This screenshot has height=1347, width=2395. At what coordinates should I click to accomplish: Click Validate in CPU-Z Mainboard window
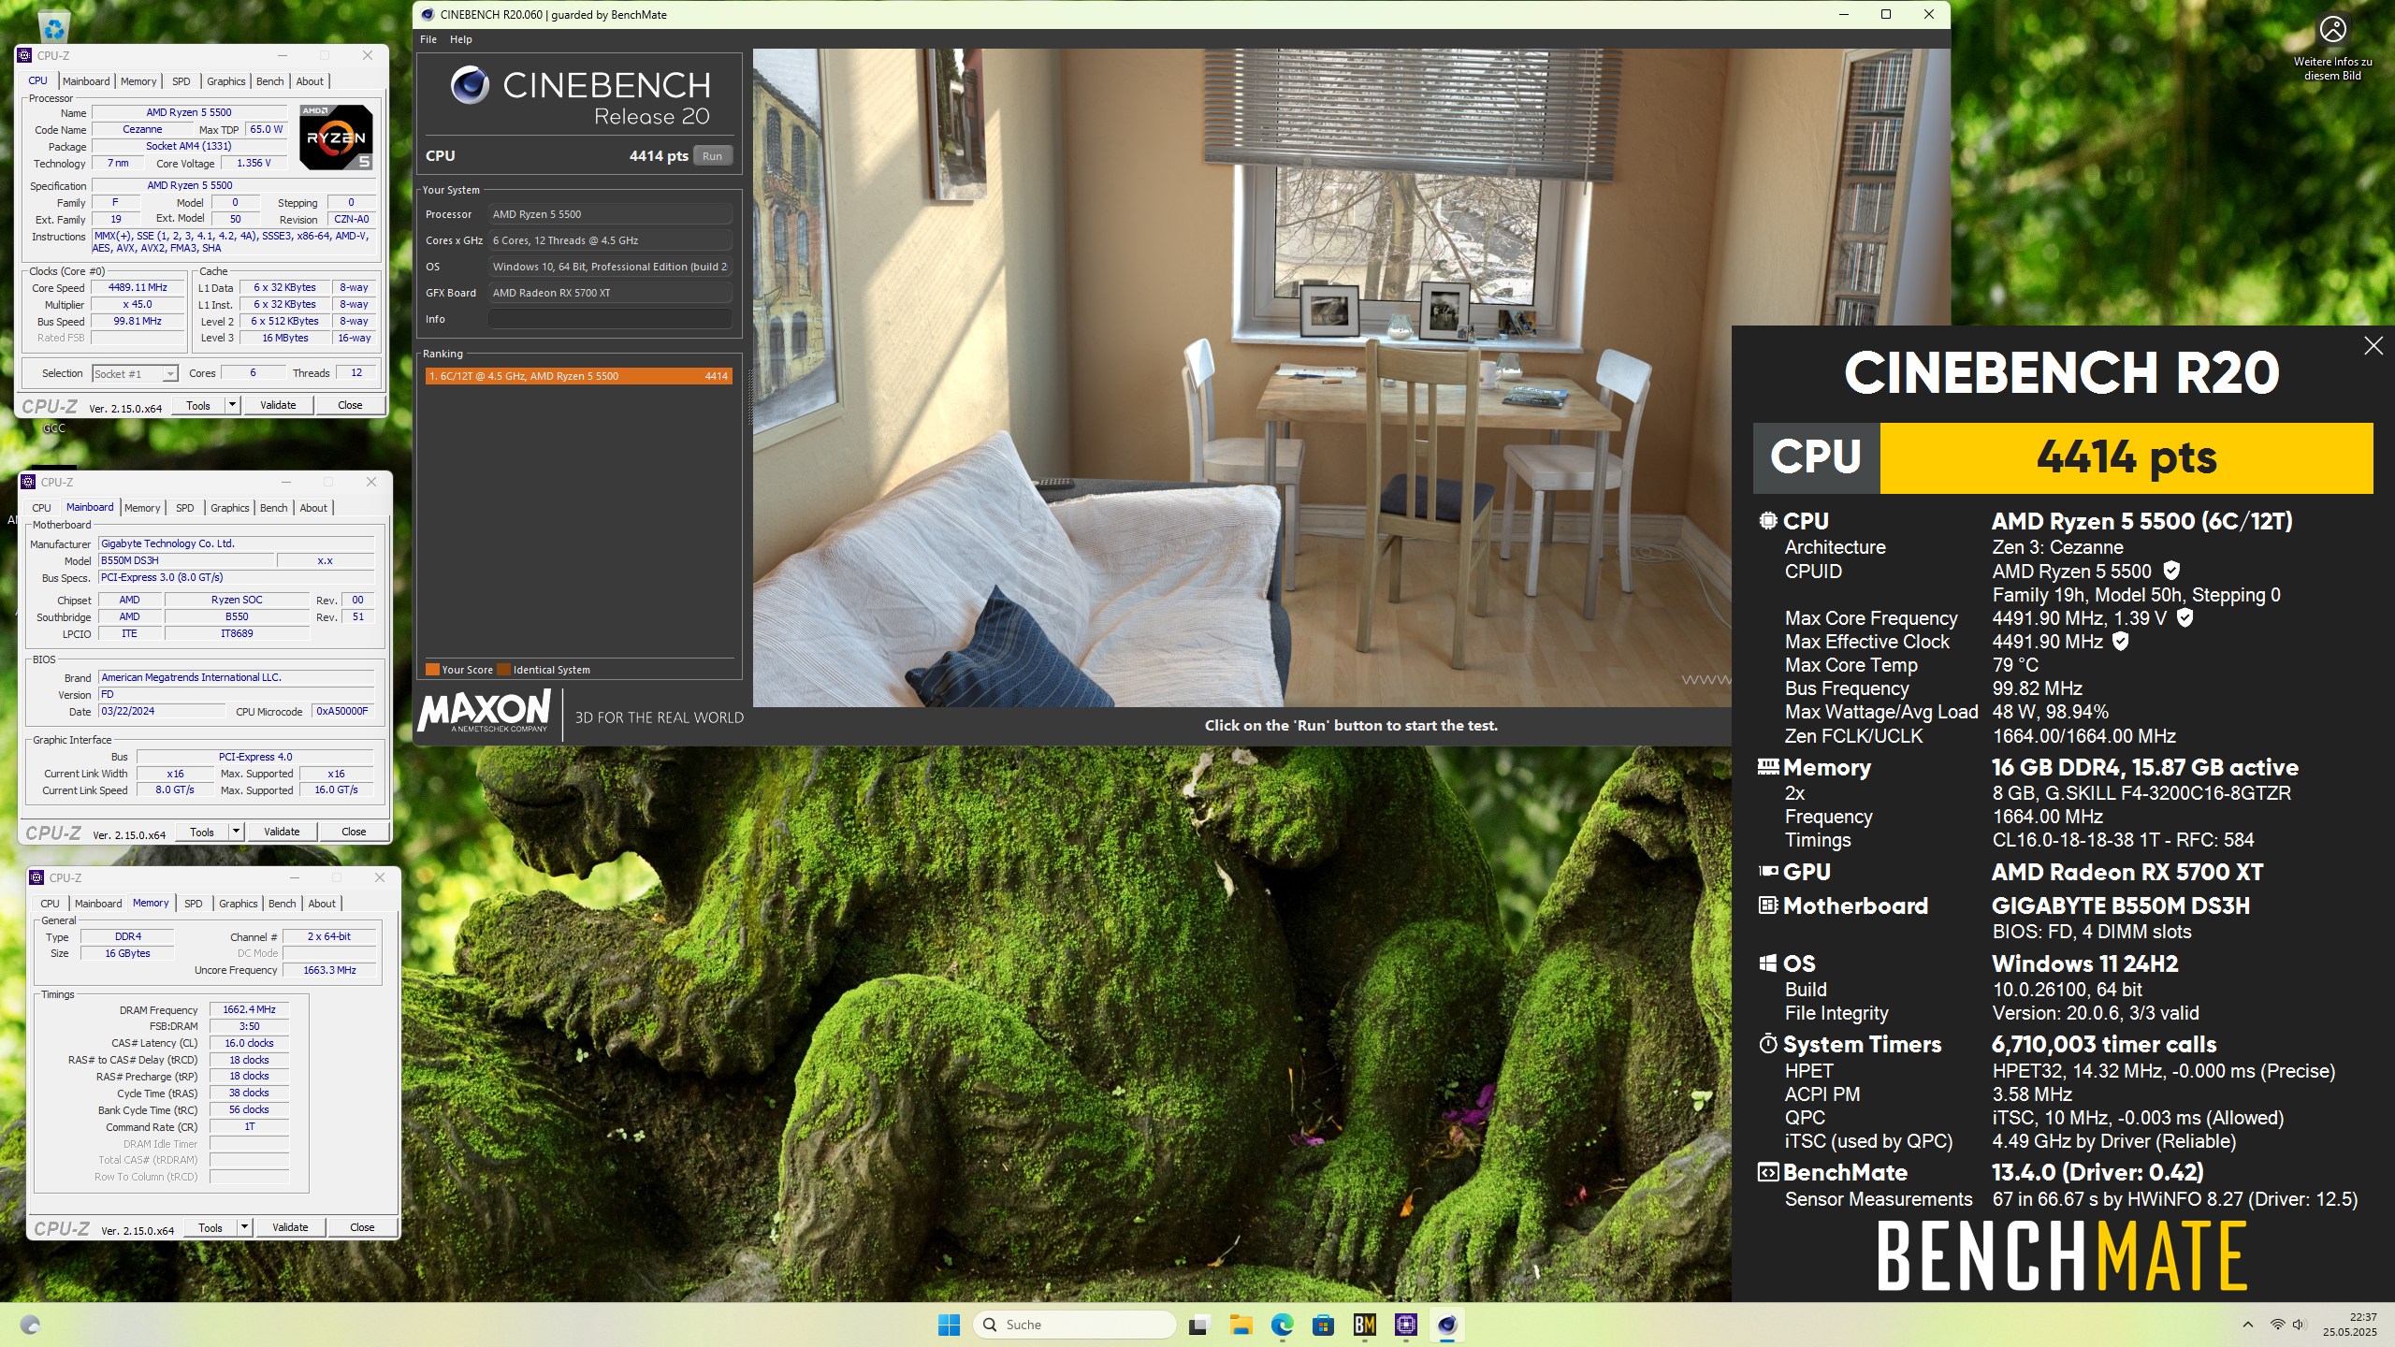coord(282,832)
